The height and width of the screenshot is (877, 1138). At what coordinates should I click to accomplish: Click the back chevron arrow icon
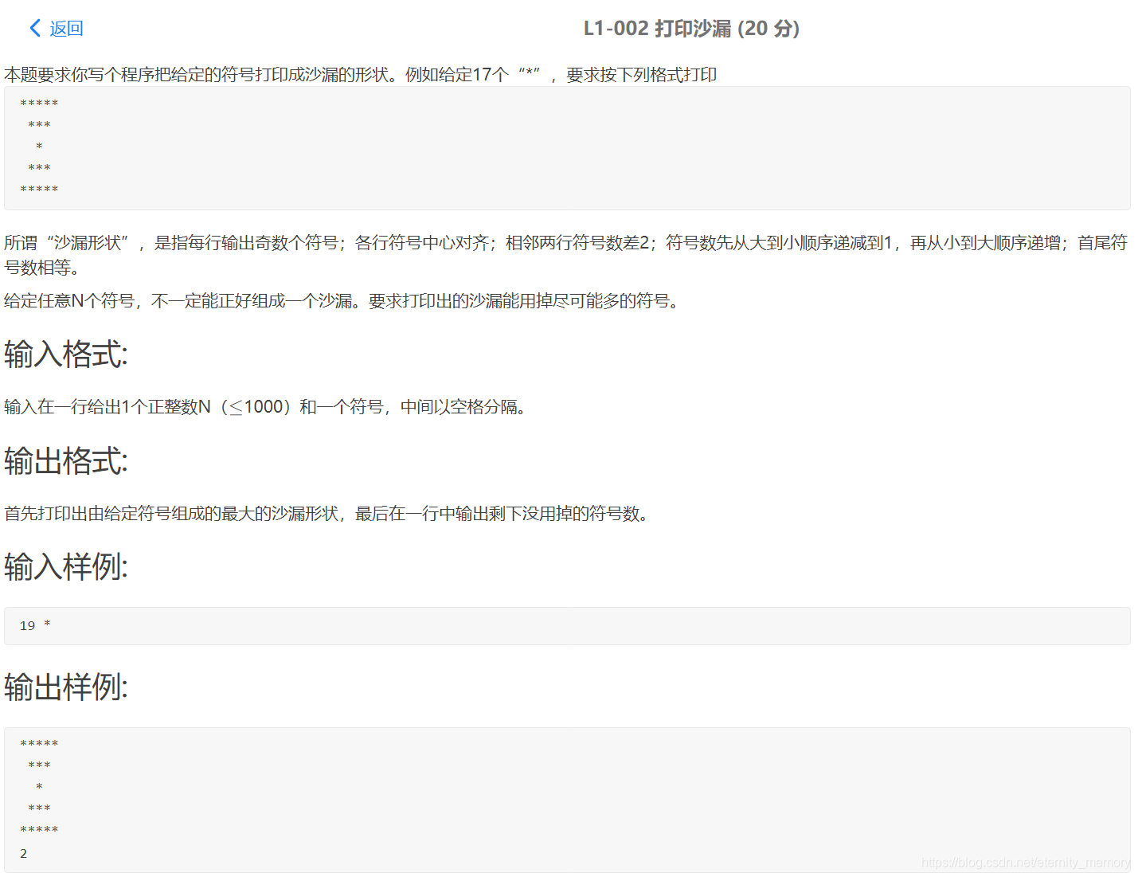pyautogui.click(x=35, y=29)
